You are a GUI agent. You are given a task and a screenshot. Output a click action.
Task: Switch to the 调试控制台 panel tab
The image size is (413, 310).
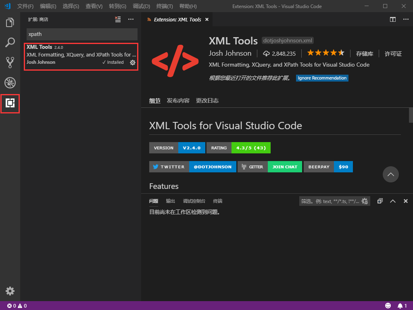click(x=194, y=201)
